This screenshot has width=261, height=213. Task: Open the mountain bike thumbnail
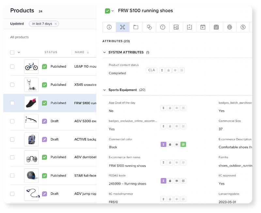pos(31,66)
